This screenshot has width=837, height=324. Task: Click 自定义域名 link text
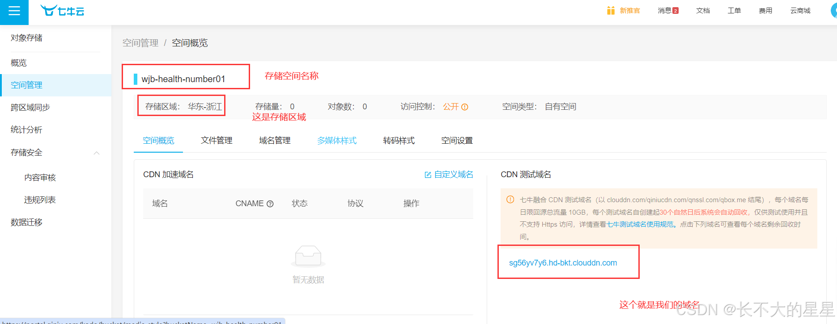454,174
